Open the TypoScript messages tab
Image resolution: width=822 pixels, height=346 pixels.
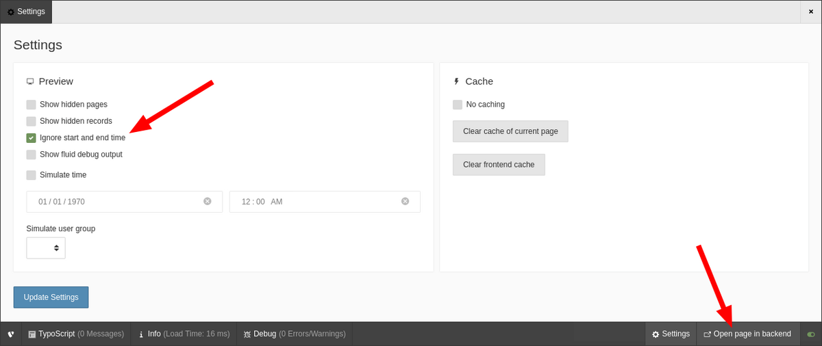(76, 334)
